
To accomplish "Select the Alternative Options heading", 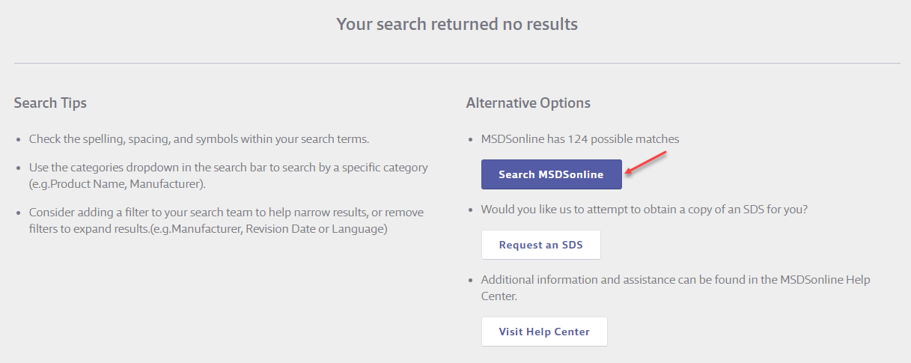I will click(x=528, y=103).
